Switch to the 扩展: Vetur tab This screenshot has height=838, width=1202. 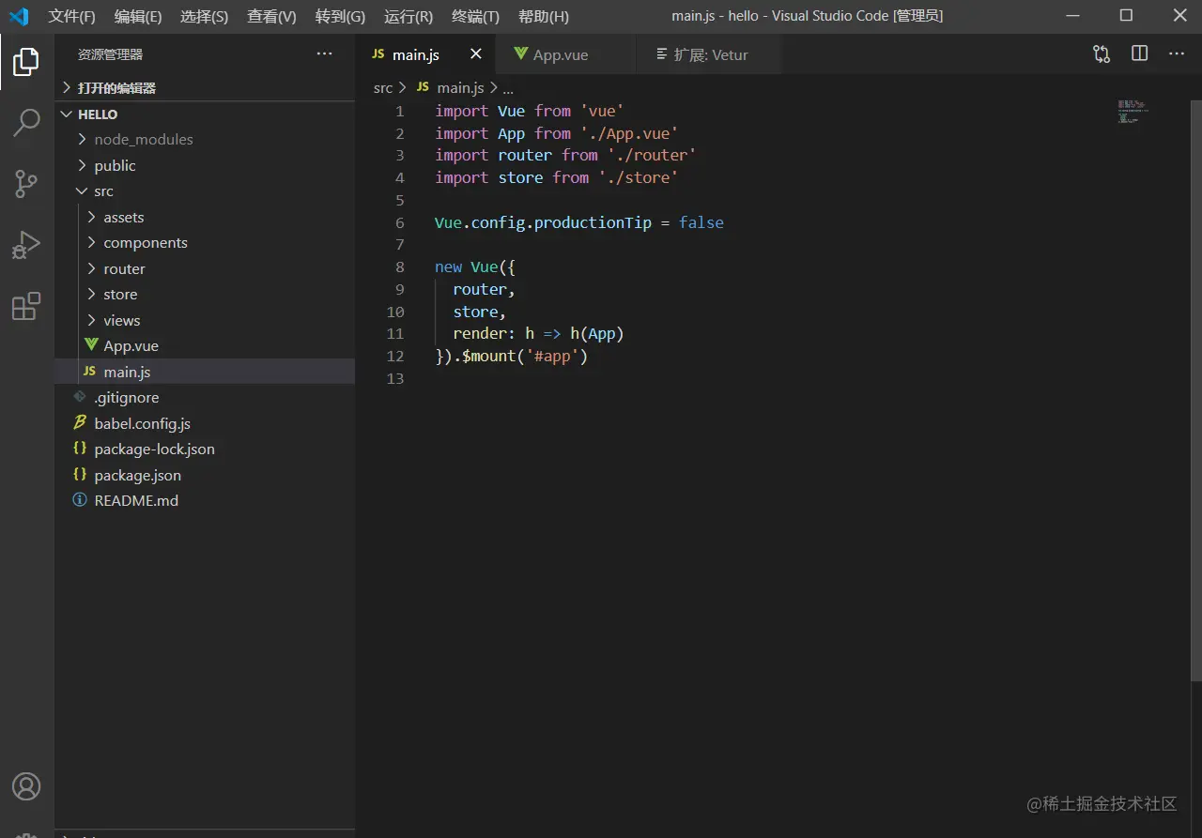[x=709, y=54]
